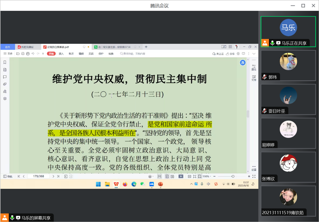The height and width of the screenshot is (222, 319).
Task: Toggle eye protection mode icon
Action: (x=150, y=176)
